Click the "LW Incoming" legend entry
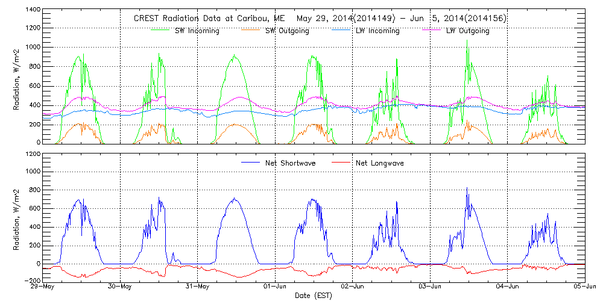The height and width of the screenshot is (301, 603). pos(377,31)
